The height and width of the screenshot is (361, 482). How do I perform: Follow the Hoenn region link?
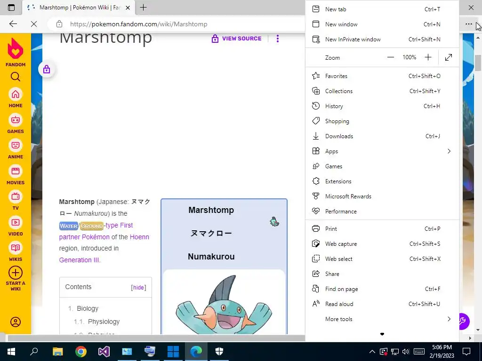[139, 237]
